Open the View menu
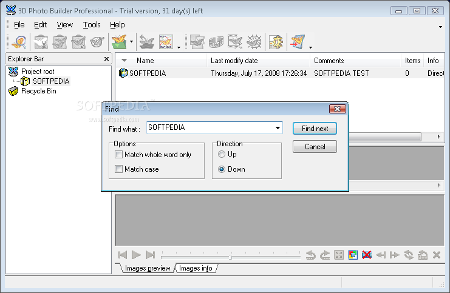This screenshot has height=293, width=450. [65, 25]
